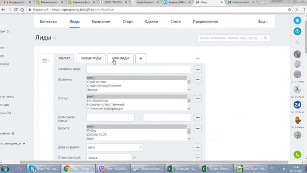Switch to the Битрикс24 browser tab

pyautogui.click(x=177, y=2)
